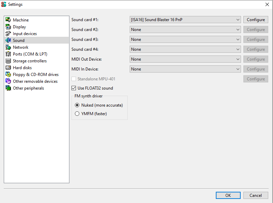This screenshot has width=273, height=203.
Task: Click Configure for Sound card #3
Action: click(256, 40)
